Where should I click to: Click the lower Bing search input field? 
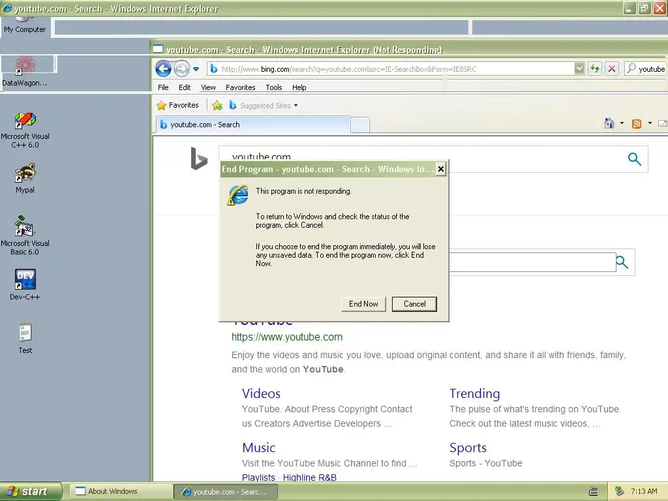click(x=532, y=262)
